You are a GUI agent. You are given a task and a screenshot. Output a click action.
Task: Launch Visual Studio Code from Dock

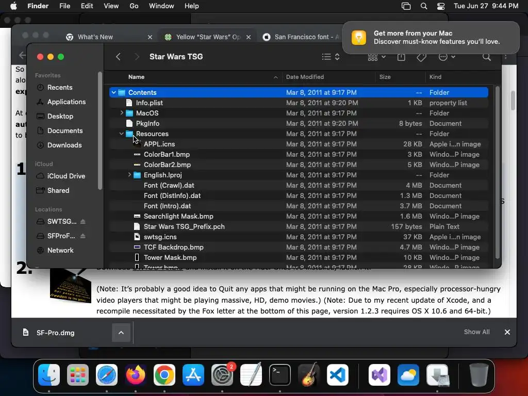pos(337,375)
